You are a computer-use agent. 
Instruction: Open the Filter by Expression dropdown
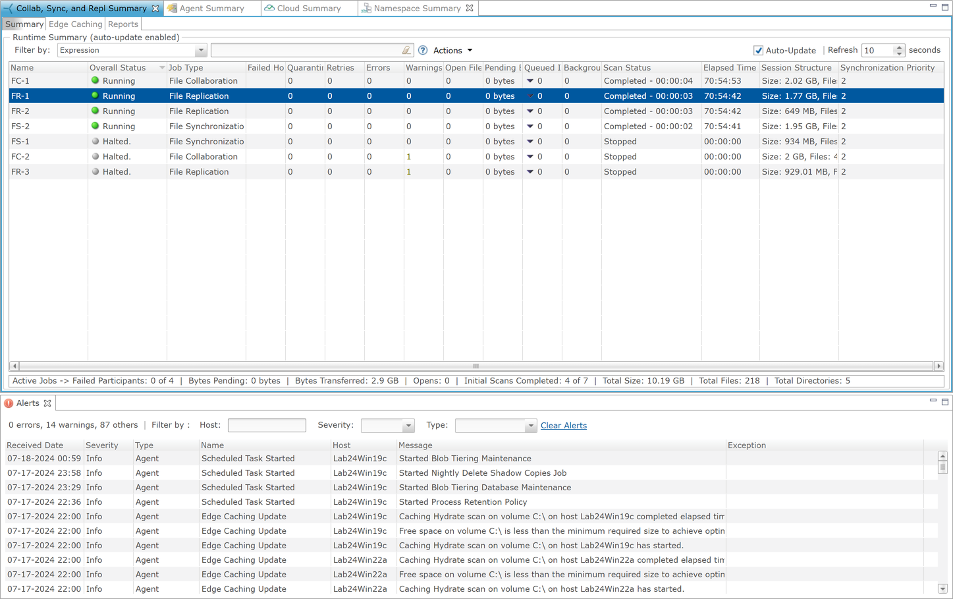pyautogui.click(x=200, y=51)
